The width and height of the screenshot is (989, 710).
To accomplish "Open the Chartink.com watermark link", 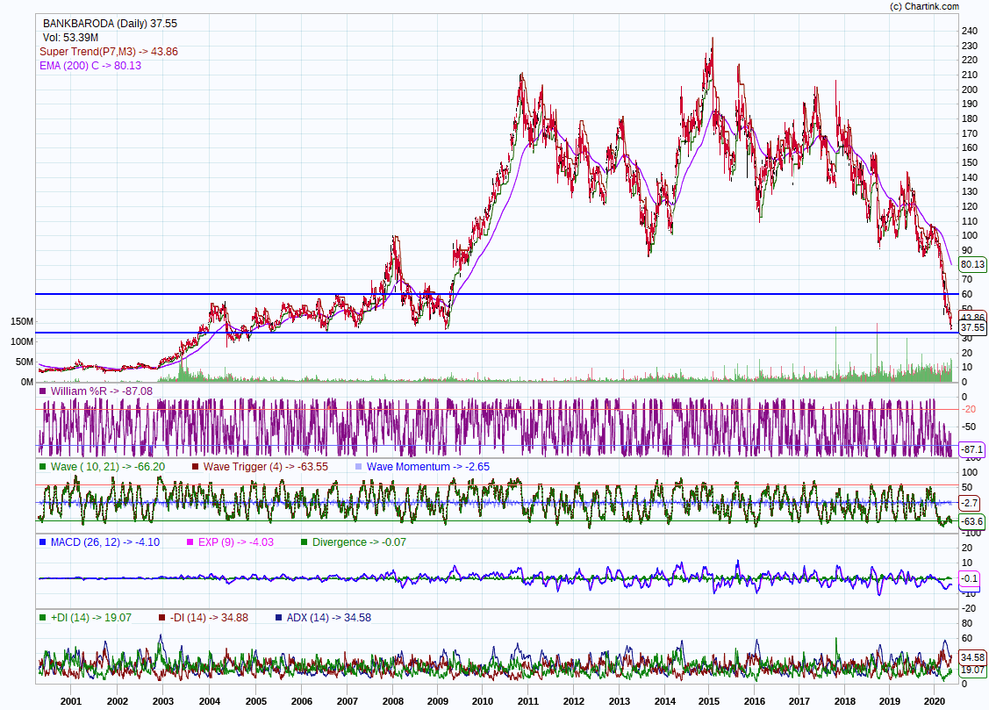I will [937, 6].
